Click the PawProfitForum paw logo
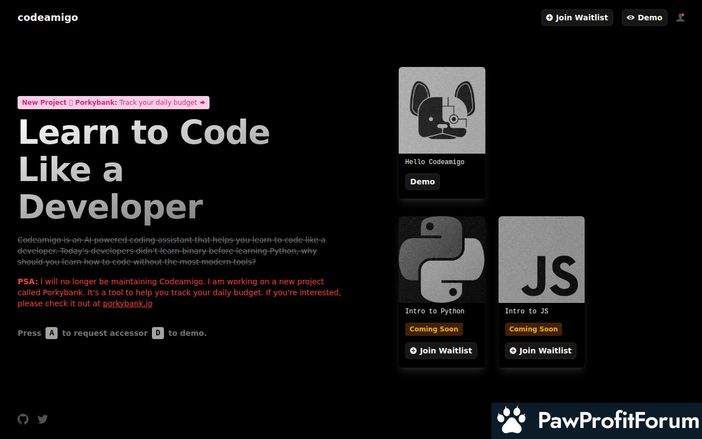This screenshot has width=702, height=439. (x=511, y=420)
